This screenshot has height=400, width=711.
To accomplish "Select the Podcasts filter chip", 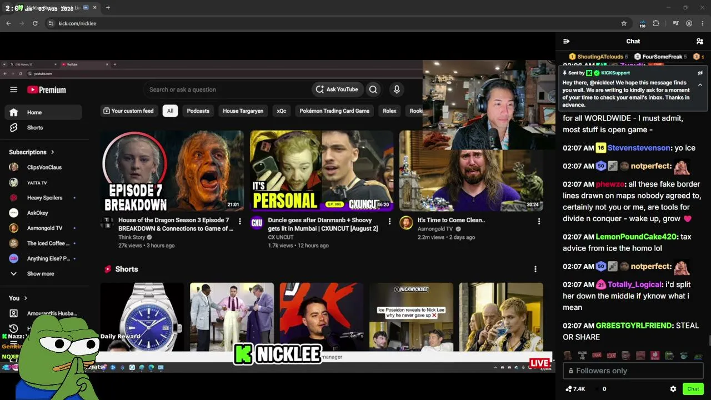I will tap(198, 111).
